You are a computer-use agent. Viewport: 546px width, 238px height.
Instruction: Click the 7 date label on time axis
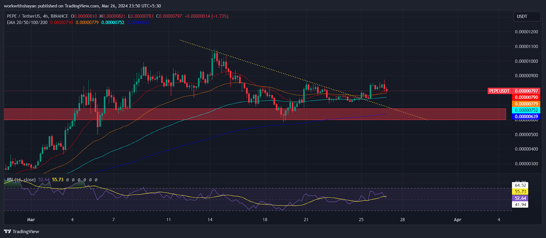[113, 220]
